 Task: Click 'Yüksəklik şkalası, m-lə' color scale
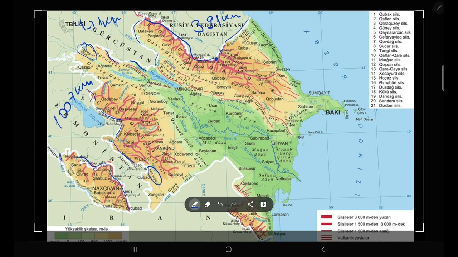88,236
